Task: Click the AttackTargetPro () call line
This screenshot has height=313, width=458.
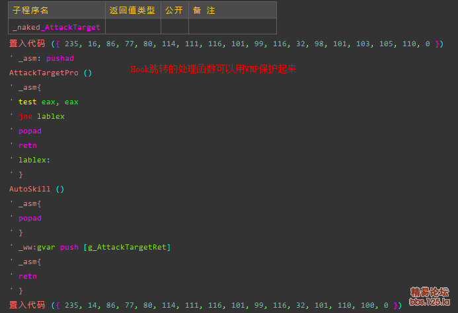Action: click(x=50, y=73)
